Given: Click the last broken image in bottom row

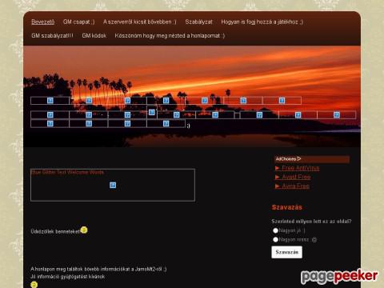Looking at the screenshot, I should click(x=166, y=123).
